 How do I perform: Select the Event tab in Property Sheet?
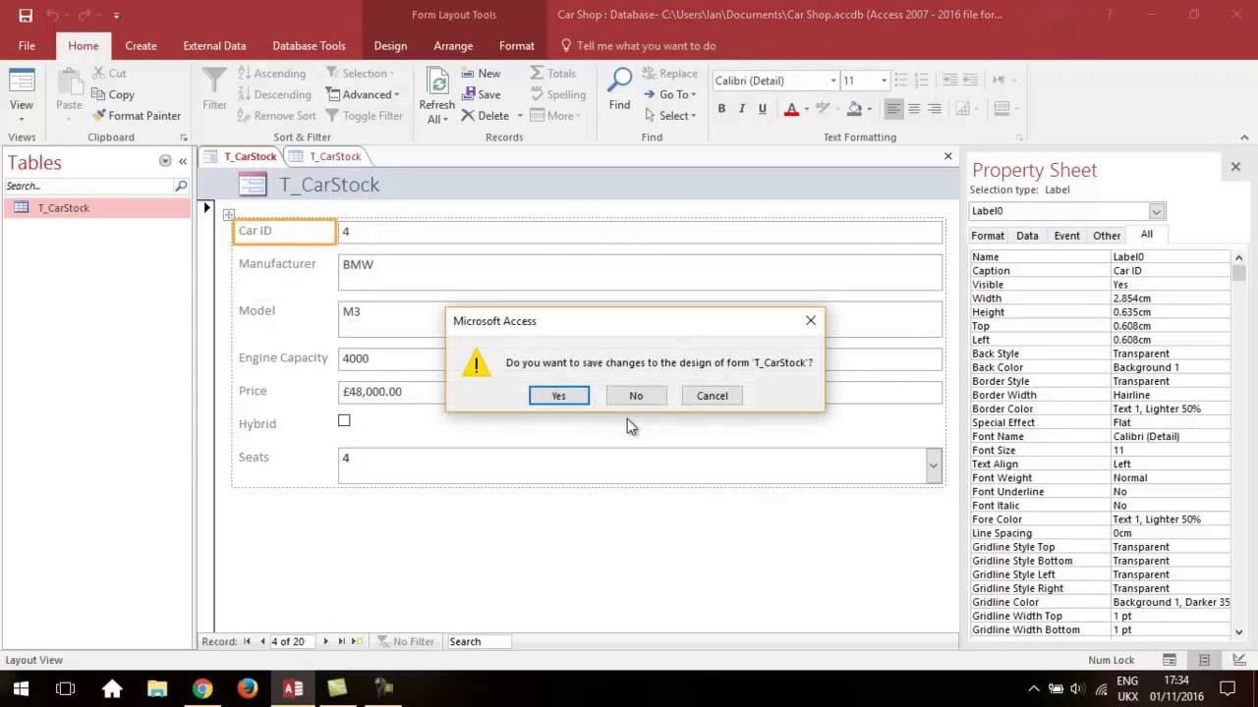click(x=1066, y=236)
